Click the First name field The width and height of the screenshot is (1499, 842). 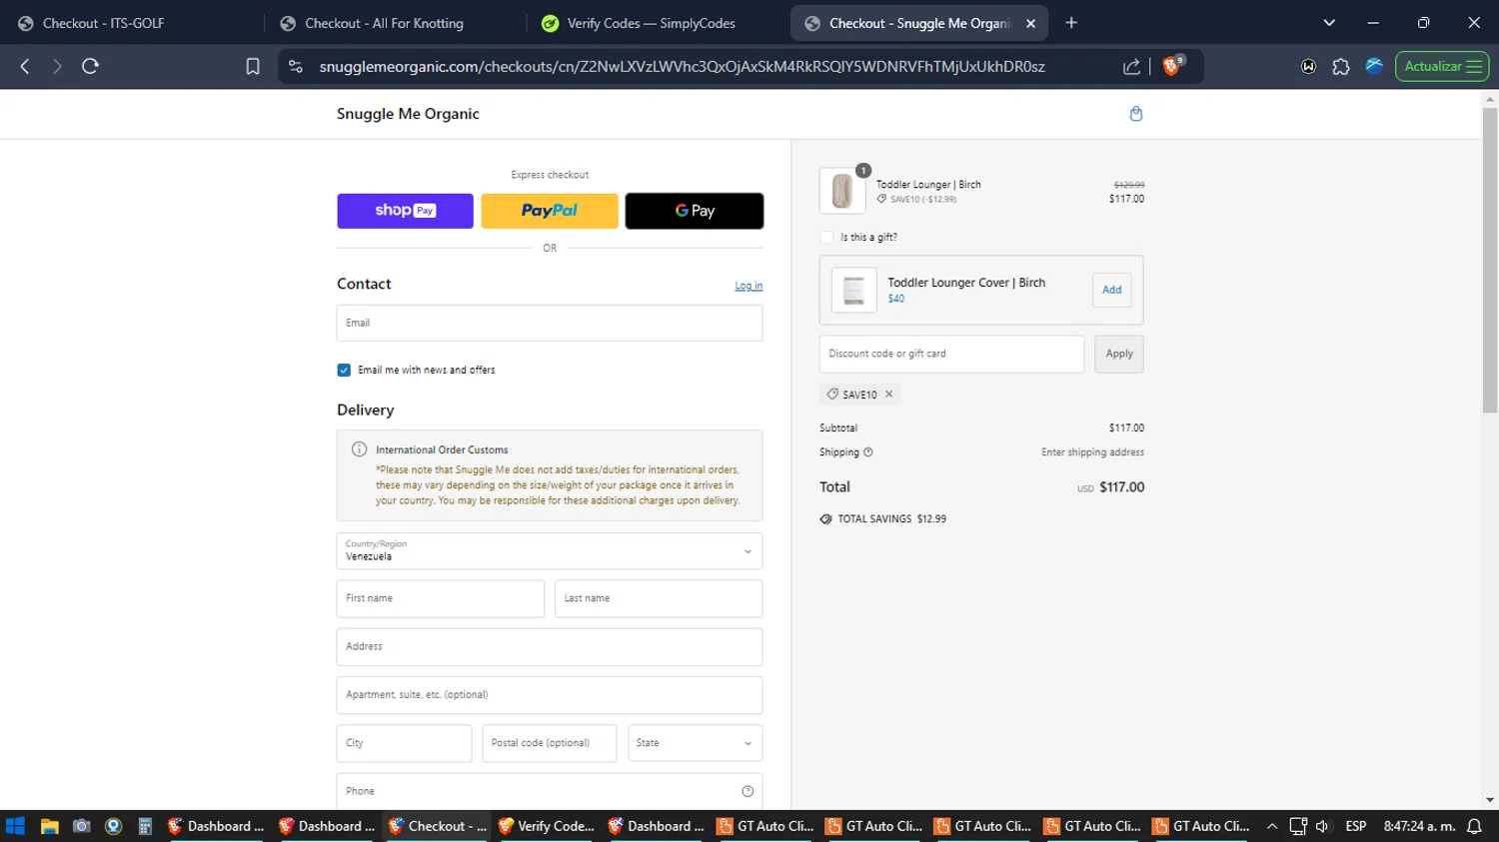(441, 598)
